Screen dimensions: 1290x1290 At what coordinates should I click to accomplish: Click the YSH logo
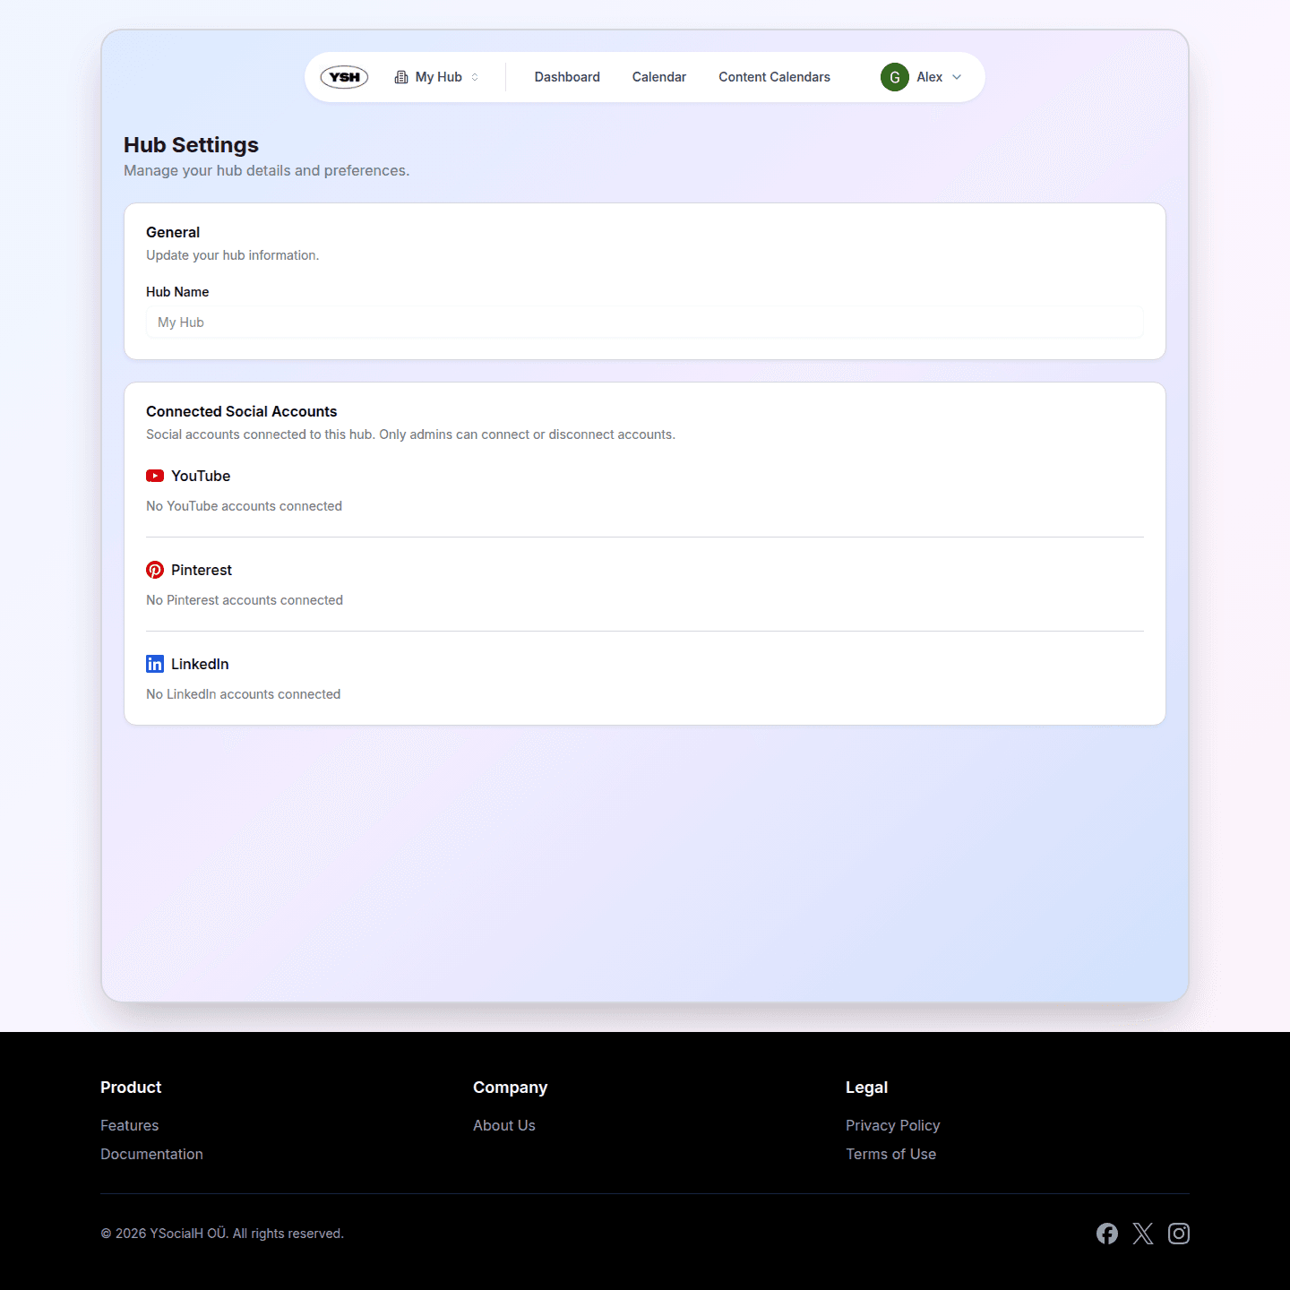(344, 77)
